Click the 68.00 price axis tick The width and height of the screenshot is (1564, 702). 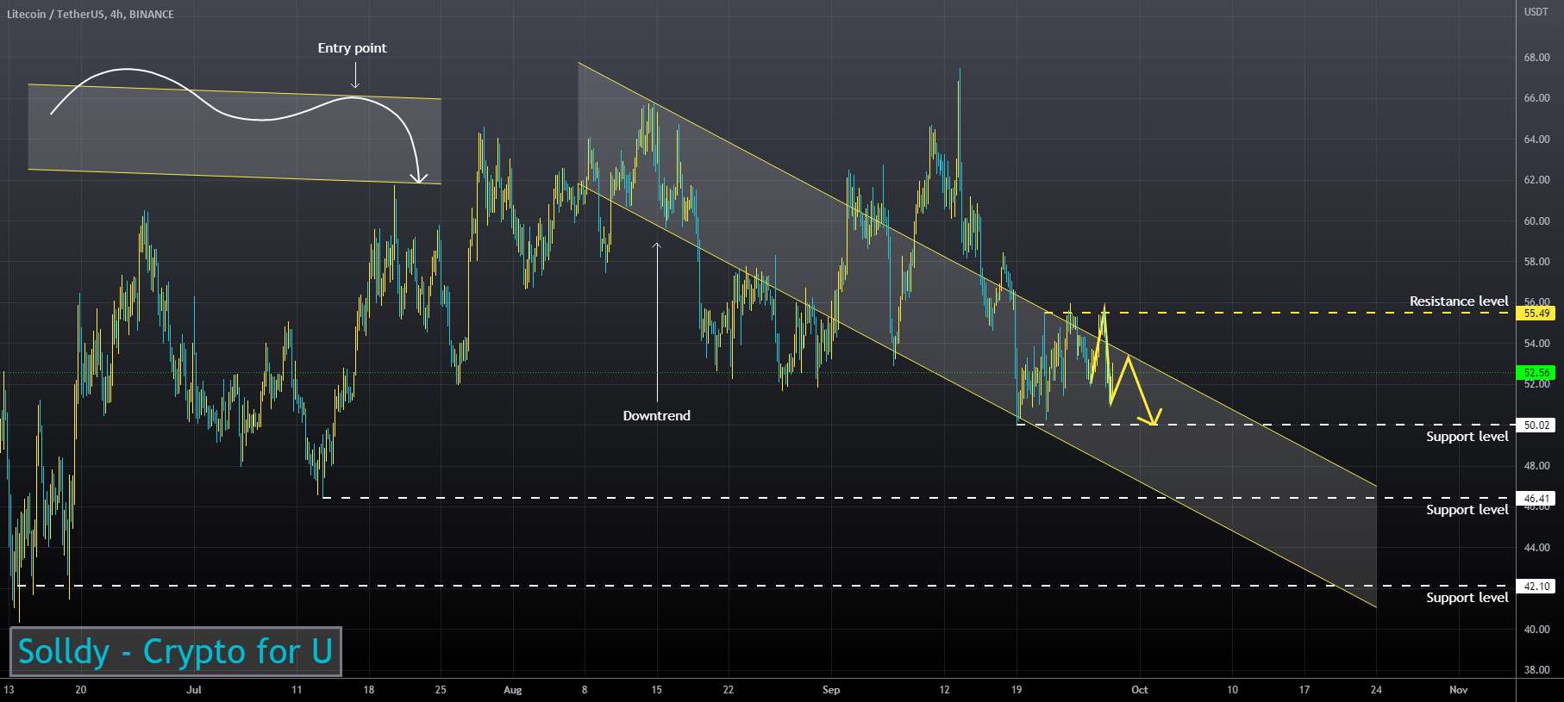point(1536,58)
